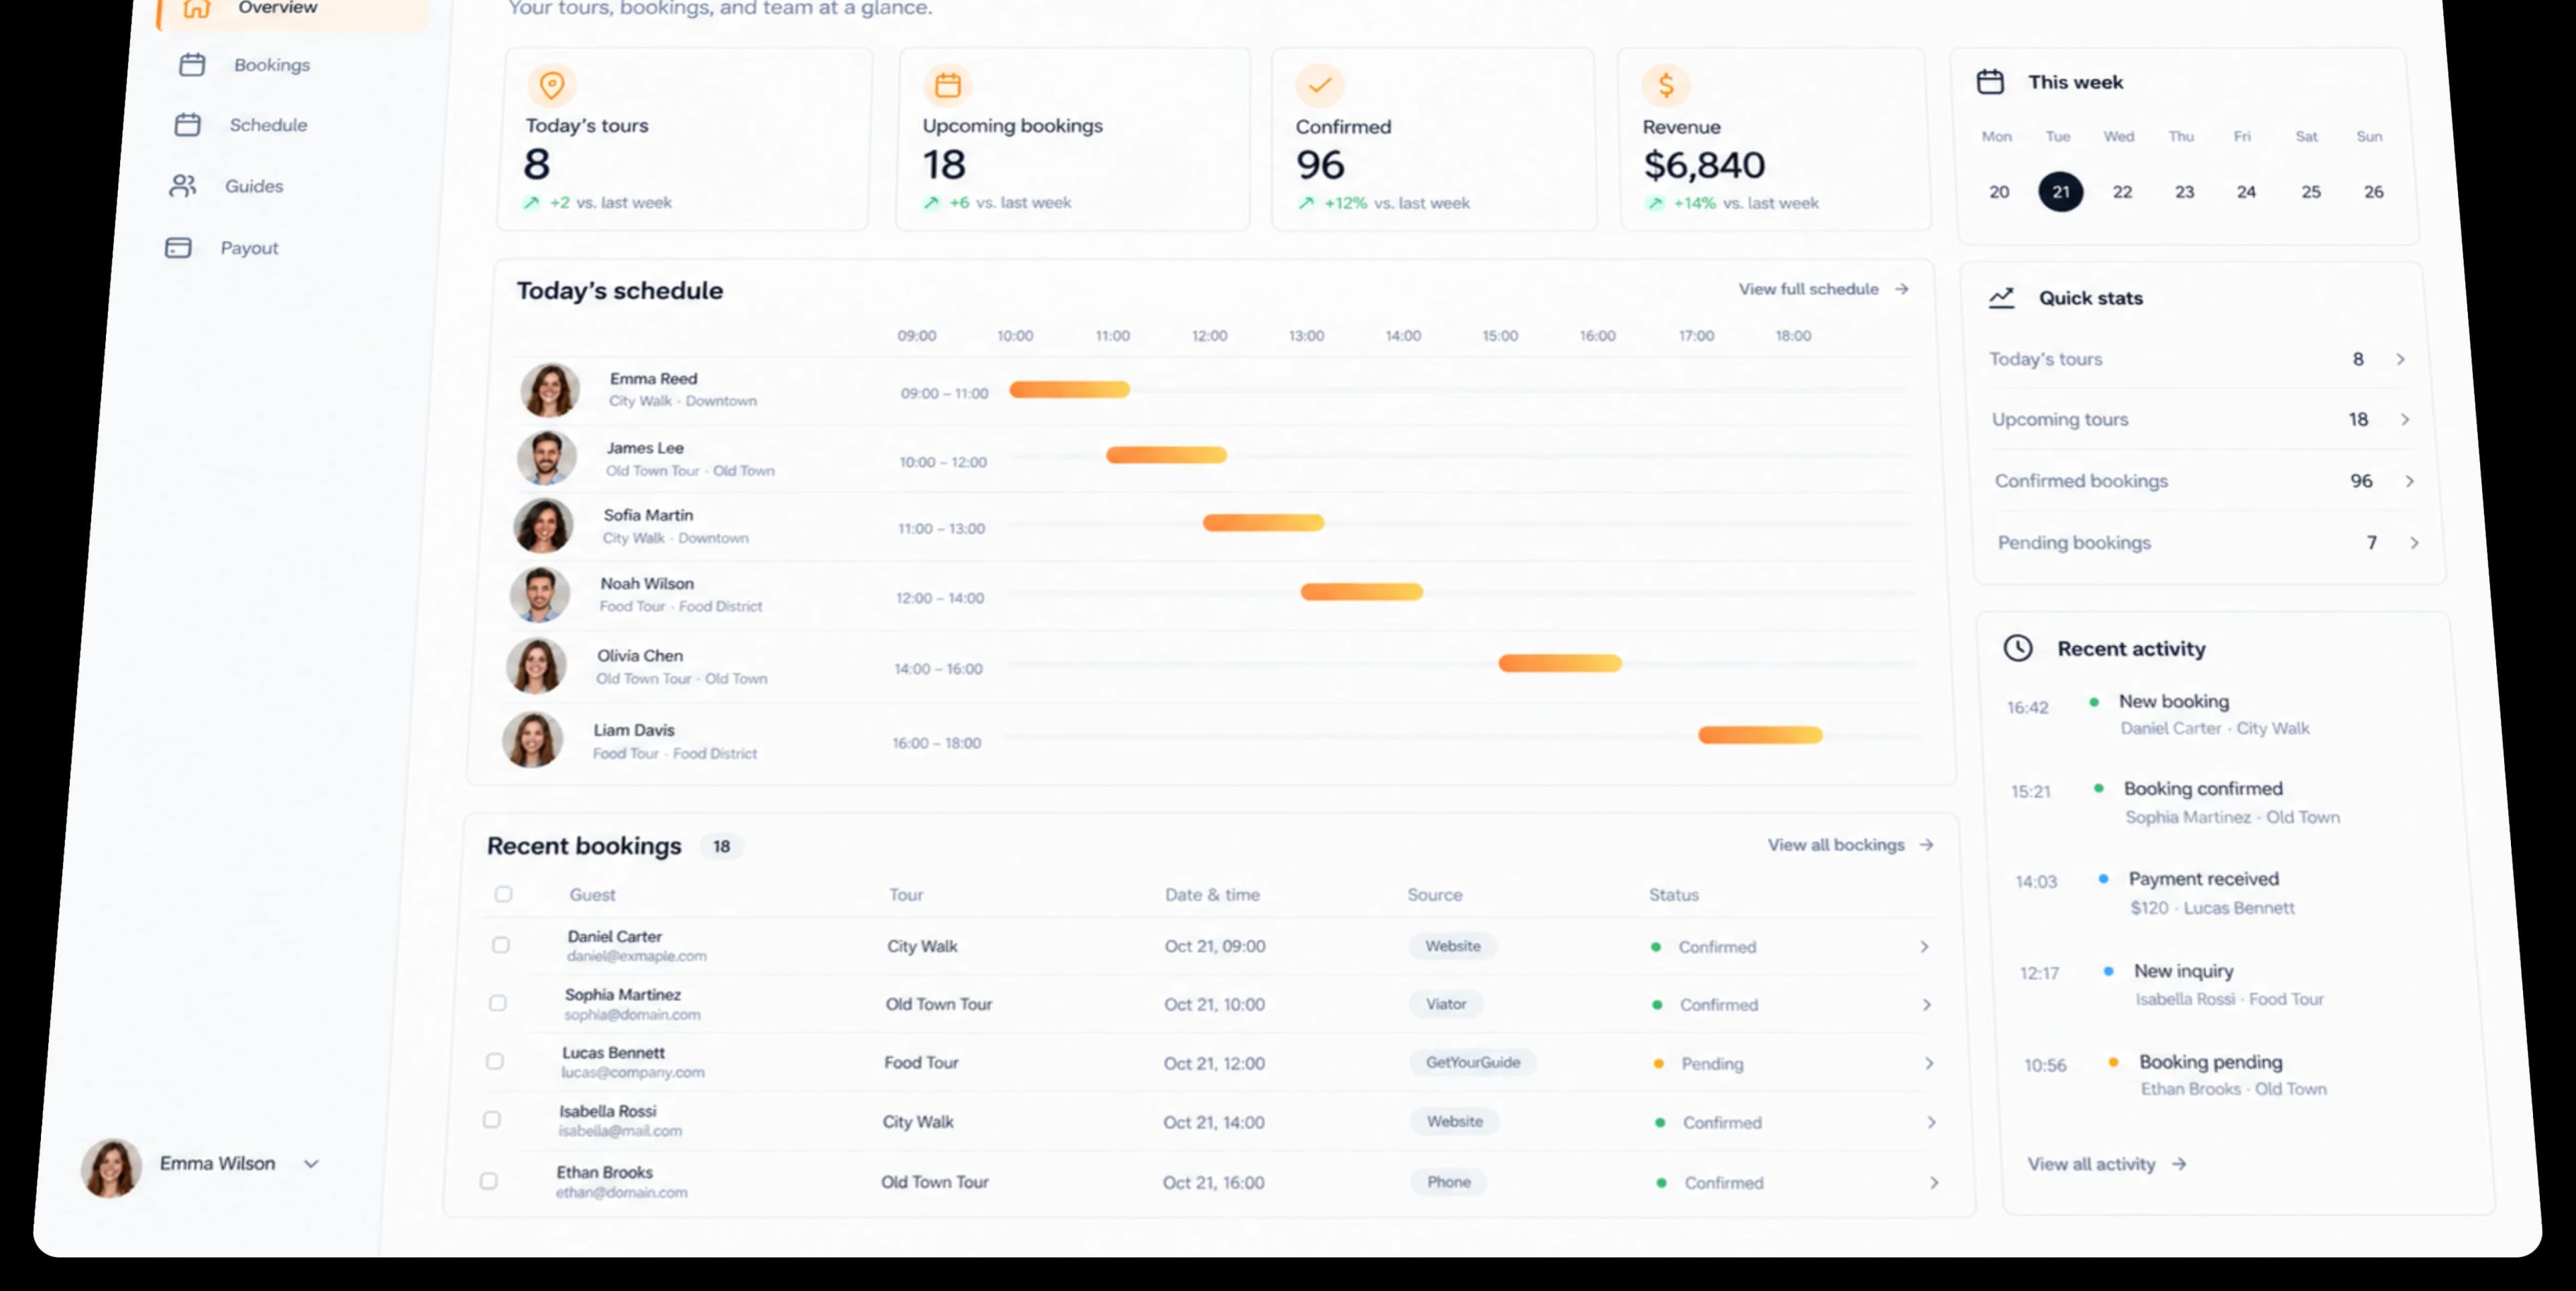The image size is (2576, 1291).
Task: Check the Lucas Bennett booking checkbox
Action: [x=495, y=1061]
